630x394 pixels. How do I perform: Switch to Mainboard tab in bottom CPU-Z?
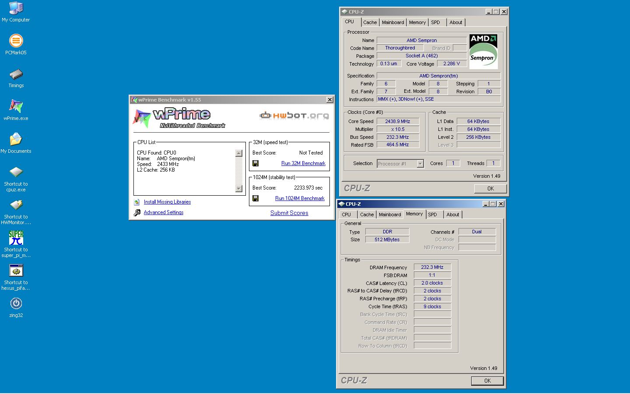pos(390,215)
